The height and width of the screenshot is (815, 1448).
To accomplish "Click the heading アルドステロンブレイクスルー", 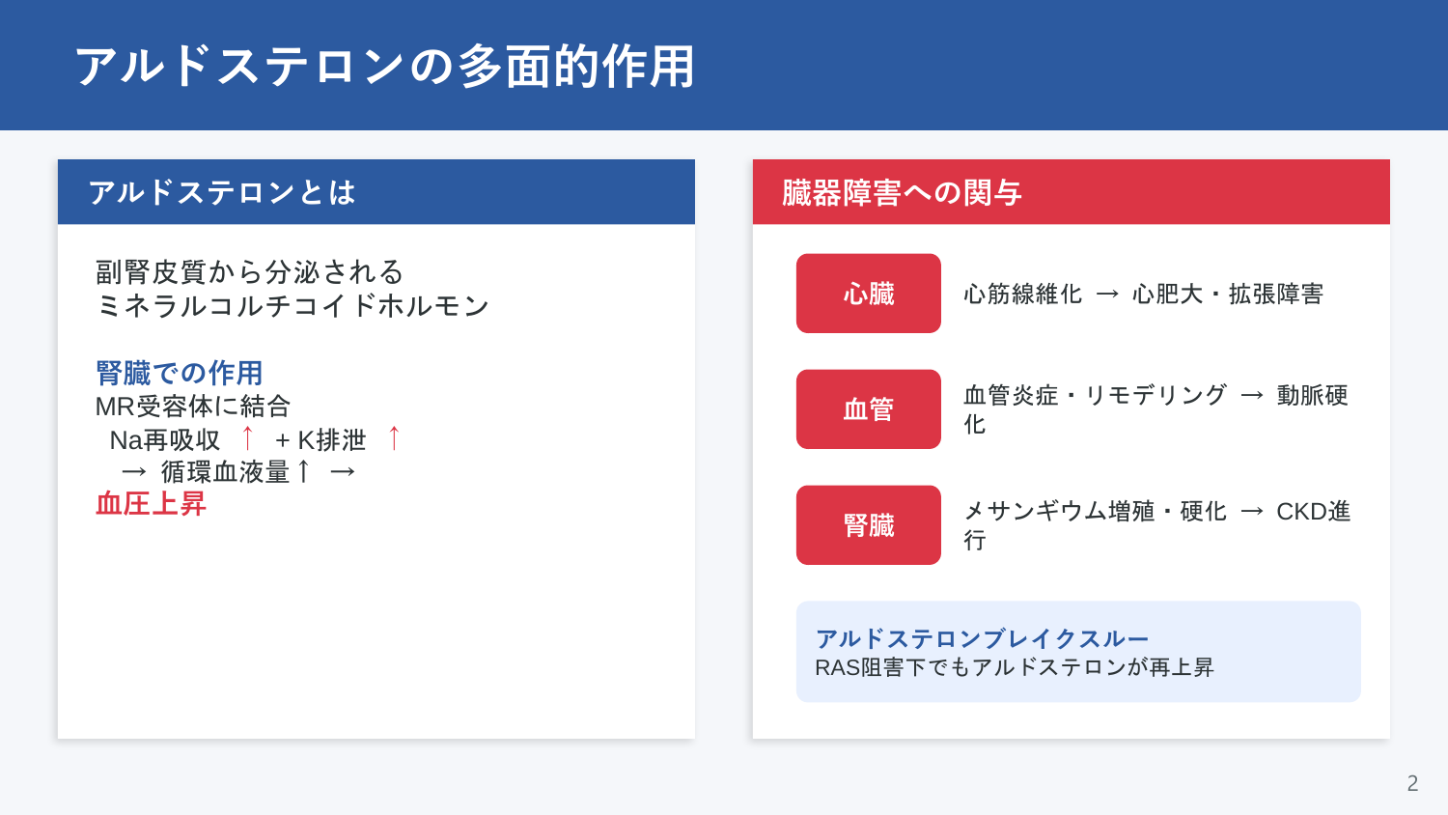I will pyautogui.click(x=983, y=638).
